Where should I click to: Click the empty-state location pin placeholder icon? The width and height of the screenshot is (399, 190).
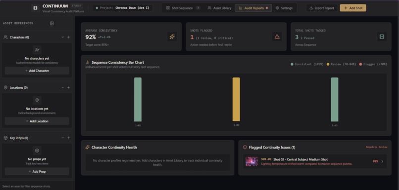pos(37,100)
